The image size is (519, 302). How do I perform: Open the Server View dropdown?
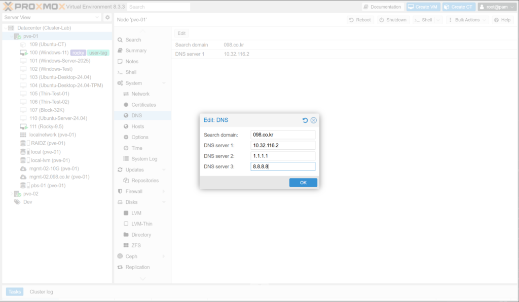coord(52,18)
